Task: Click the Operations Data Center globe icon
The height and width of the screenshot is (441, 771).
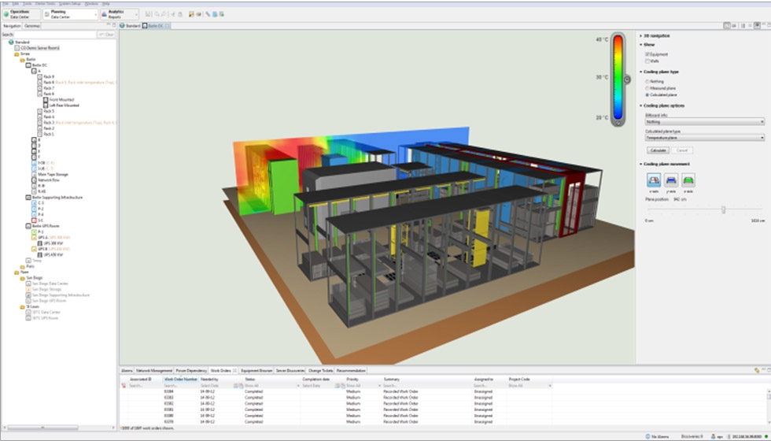Action: (x=6, y=14)
